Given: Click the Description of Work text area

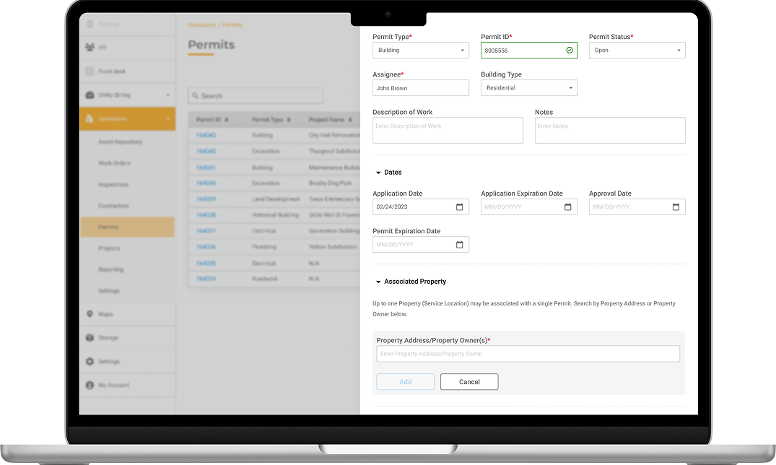Looking at the screenshot, I should coord(448,130).
